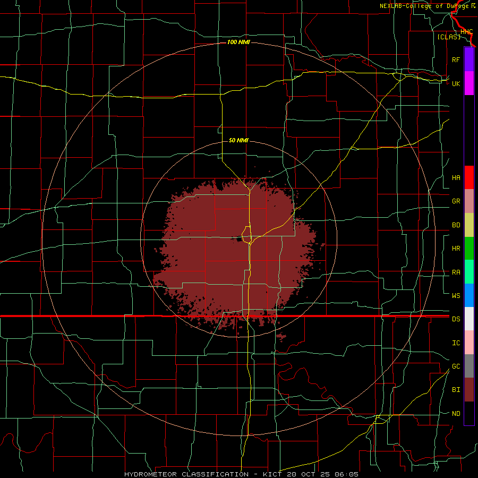The height and width of the screenshot is (478, 478).
Task: Click the UK legend label
Action: [456, 83]
